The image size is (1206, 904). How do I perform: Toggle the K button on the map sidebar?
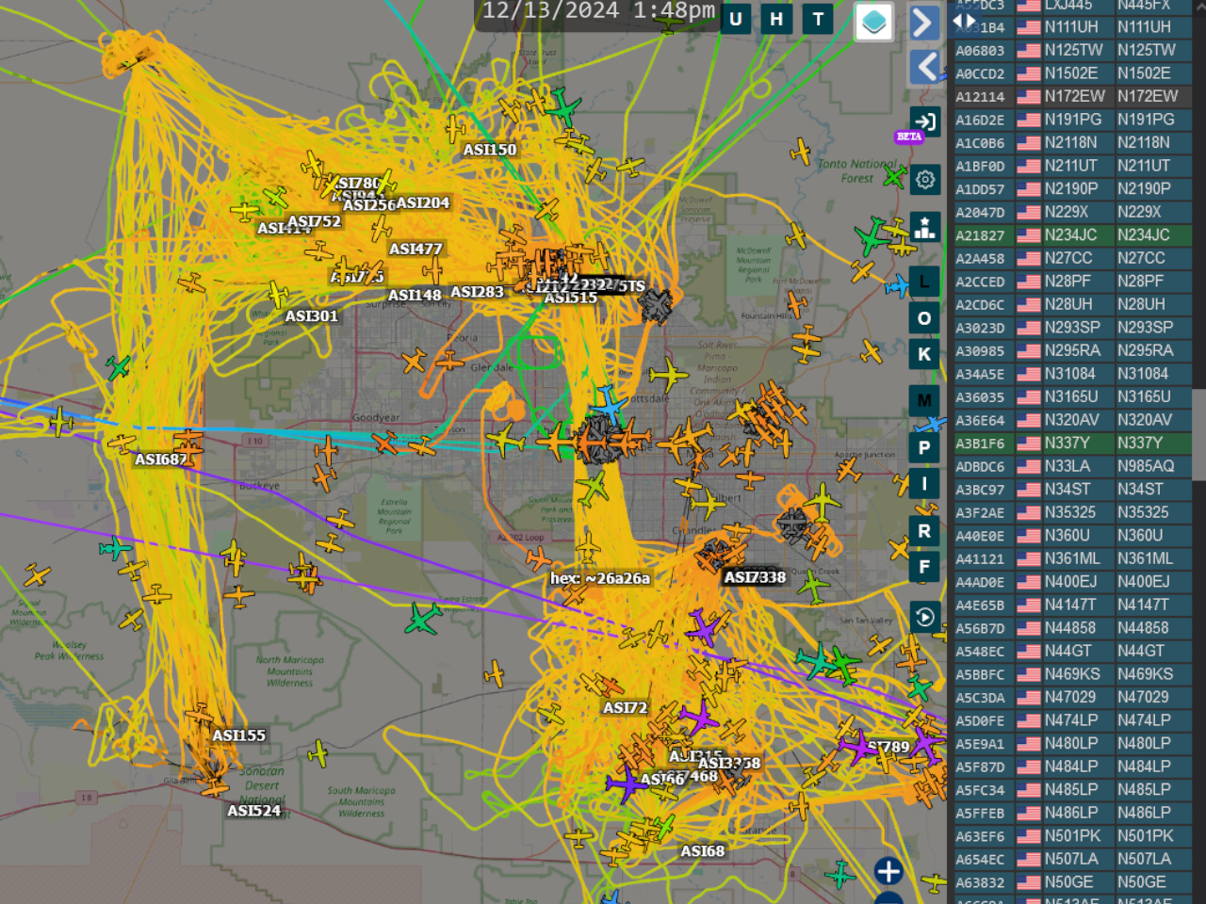pos(924,354)
